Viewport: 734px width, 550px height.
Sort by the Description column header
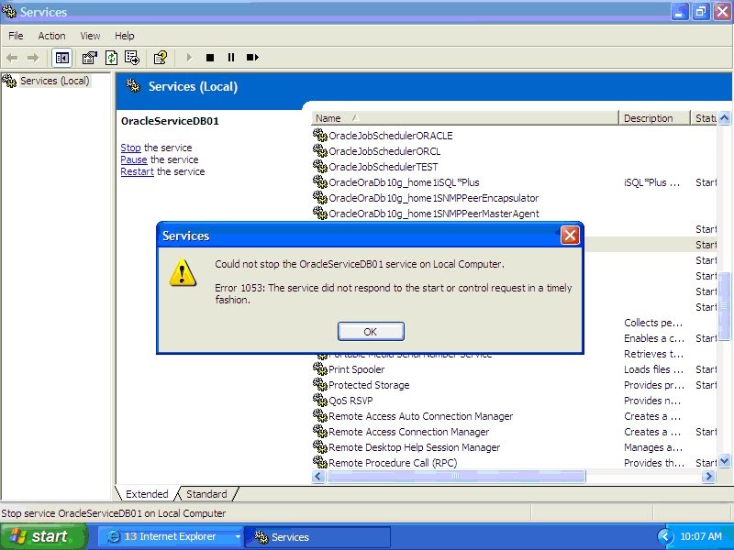click(x=654, y=118)
